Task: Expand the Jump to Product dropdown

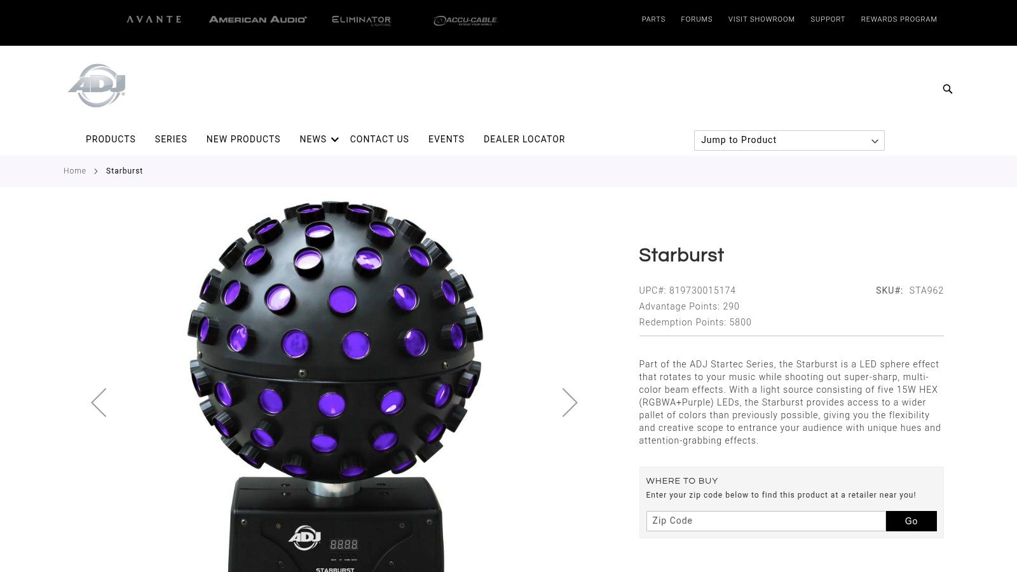Action: coord(789,140)
